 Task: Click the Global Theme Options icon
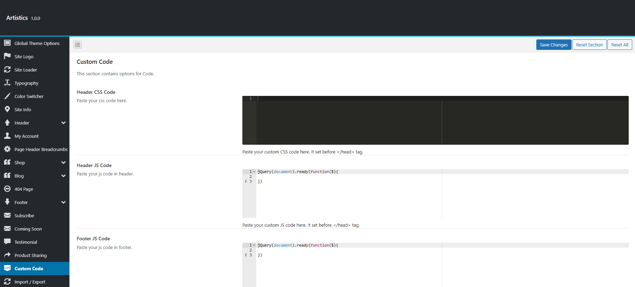point(7,43)
